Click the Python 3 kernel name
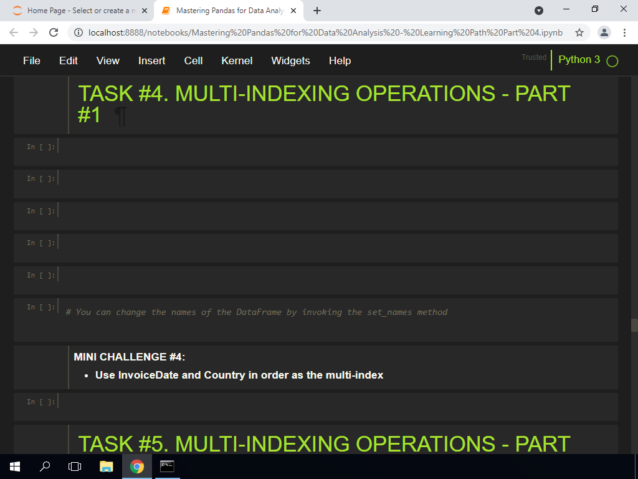This screenshot has width=638, height=479. click(579, 59)
